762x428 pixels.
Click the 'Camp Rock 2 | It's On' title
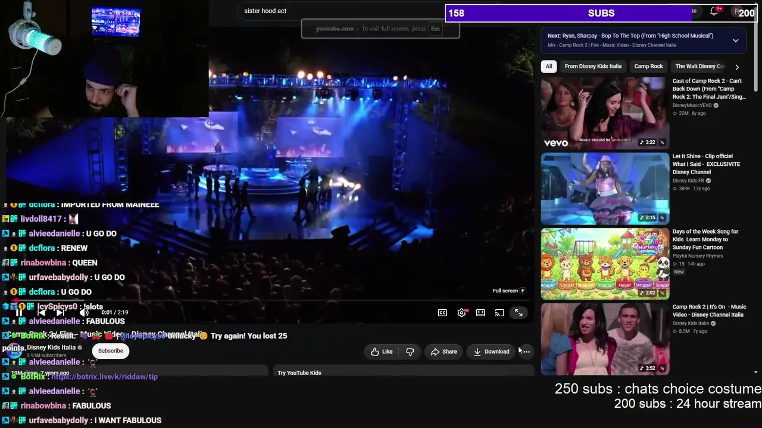[x=709, y=311]
